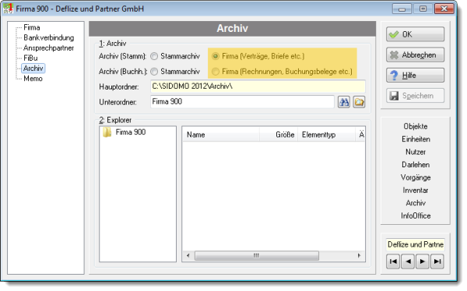Screen dimensions: 467x291
Task: Sort file list by Größe column
Action: click(279, 135)
